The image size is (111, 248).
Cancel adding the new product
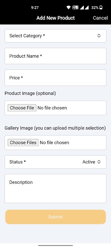click(100, 18)
